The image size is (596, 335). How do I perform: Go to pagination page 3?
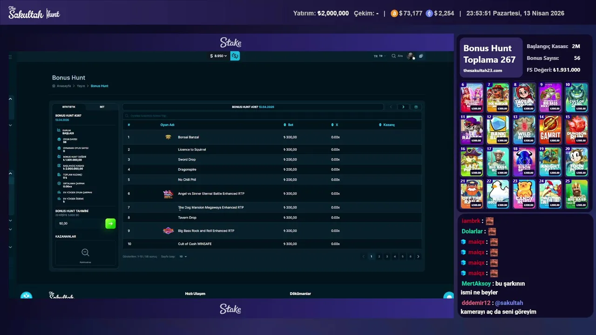[x=387, y=256]
